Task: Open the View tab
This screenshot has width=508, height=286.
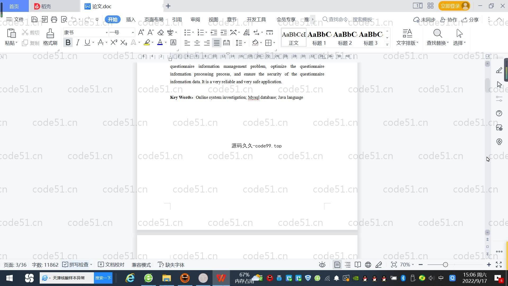Action: pos(213,19)
